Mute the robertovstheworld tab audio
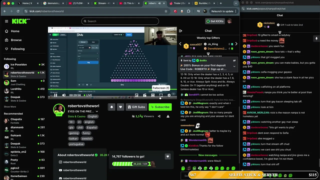Screen dimensions: 320x180 pyautogui.click(x=159, y=3)
